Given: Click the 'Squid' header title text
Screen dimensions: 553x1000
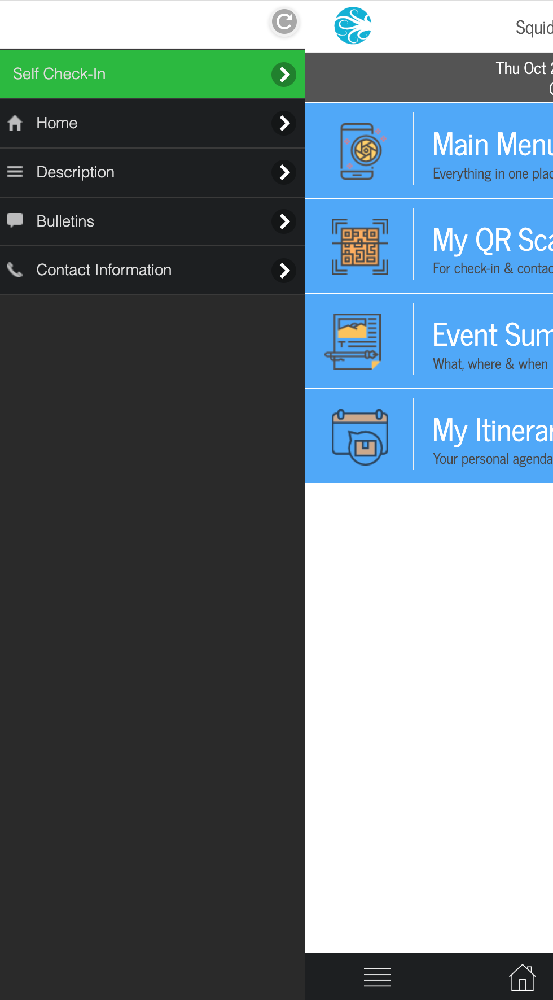Looking at the screenshot, I should 534,28.
